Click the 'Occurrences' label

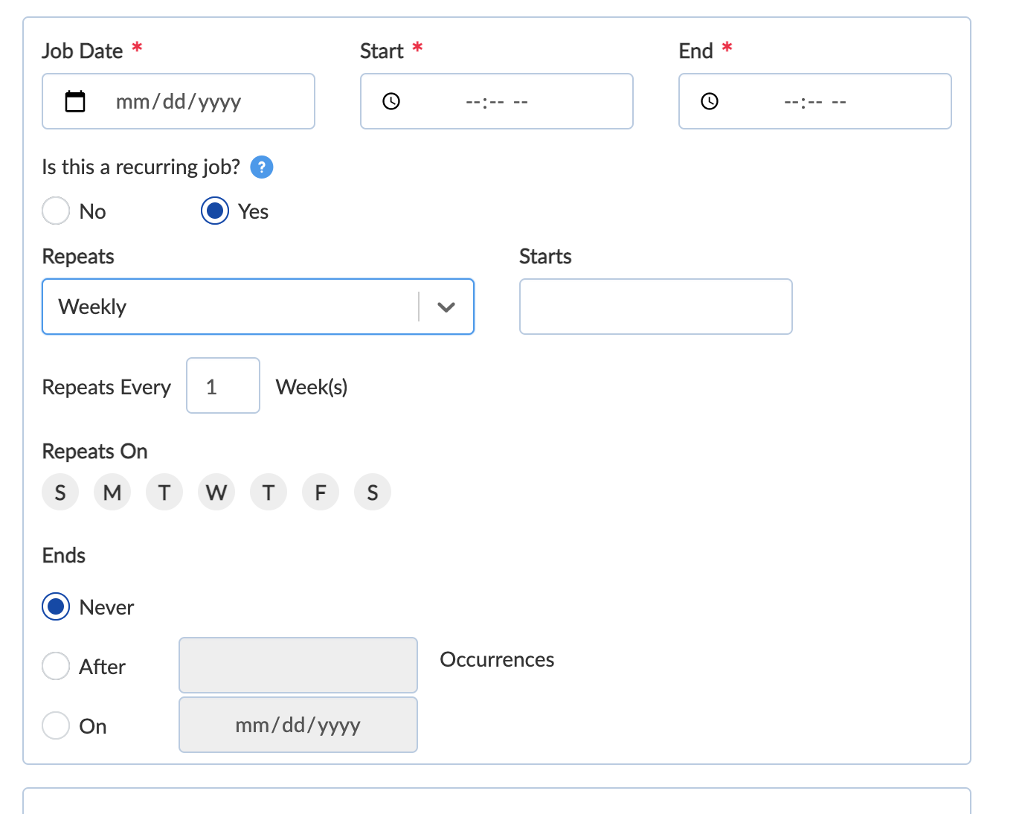pos(497,659)
